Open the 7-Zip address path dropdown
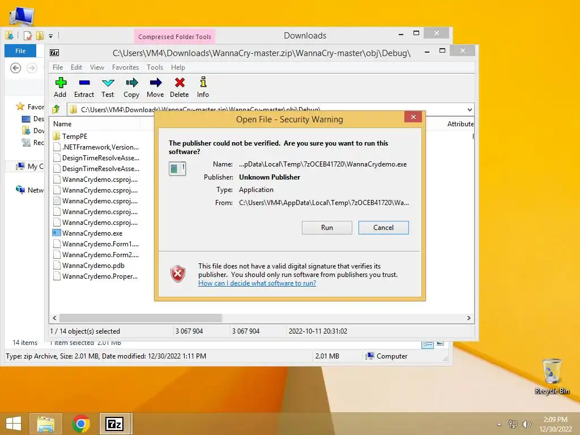The image size is (580, 435). [x=470, y=109]
